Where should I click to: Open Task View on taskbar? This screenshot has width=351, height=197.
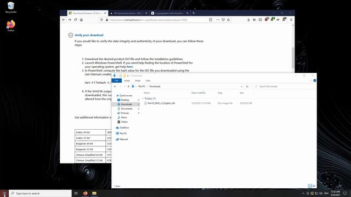click(x=76, y=193)
